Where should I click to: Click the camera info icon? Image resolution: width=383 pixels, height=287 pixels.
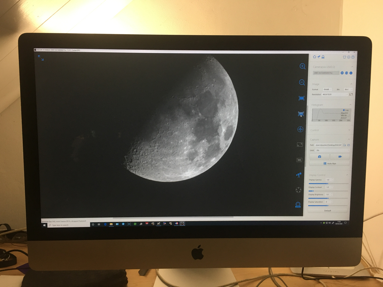pyautogui.click(x=351, y=73)
